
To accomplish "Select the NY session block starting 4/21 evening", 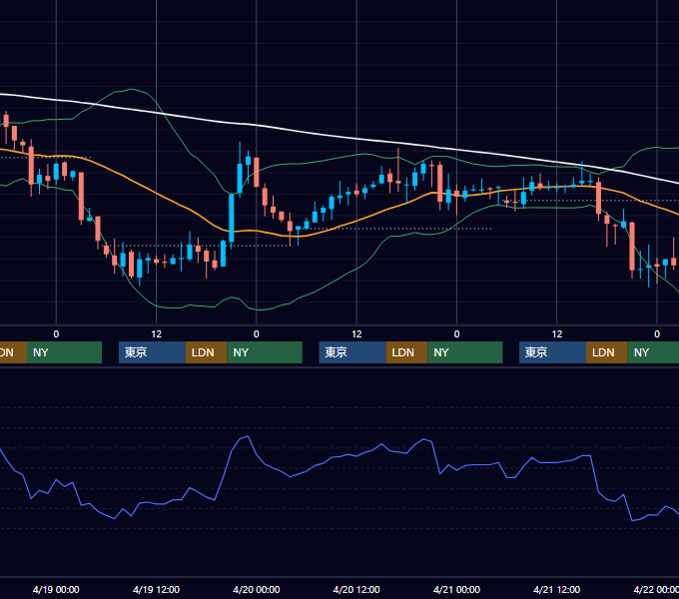I will click(x=653, y=352).
